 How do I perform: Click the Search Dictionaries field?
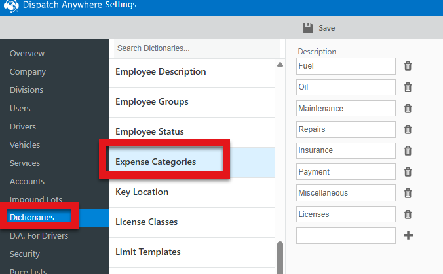click(197, 48)
